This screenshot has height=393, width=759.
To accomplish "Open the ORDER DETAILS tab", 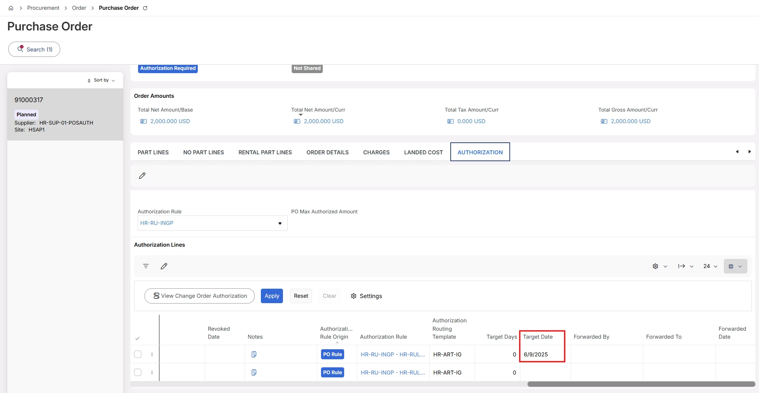I will click(327, 152).
